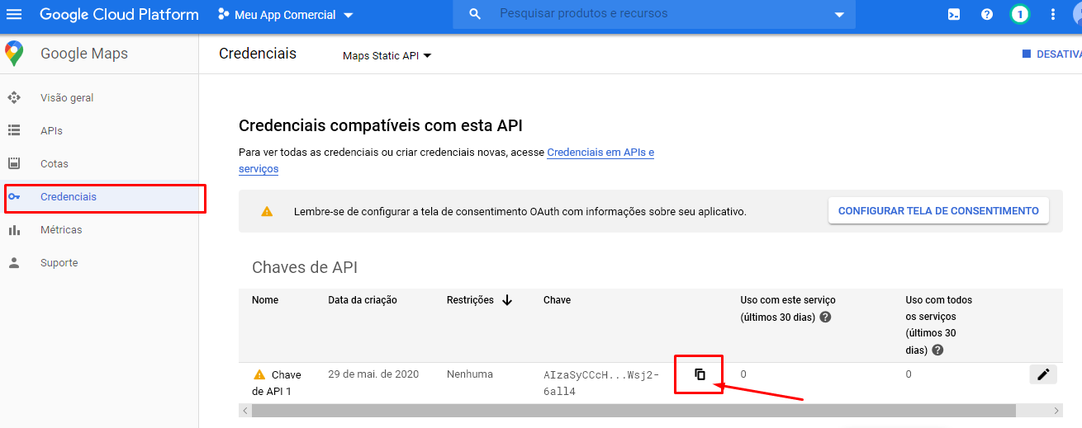Click the API key text AIzaSyCCcH...Wsj2-6all4

click(x=601, y=383)
